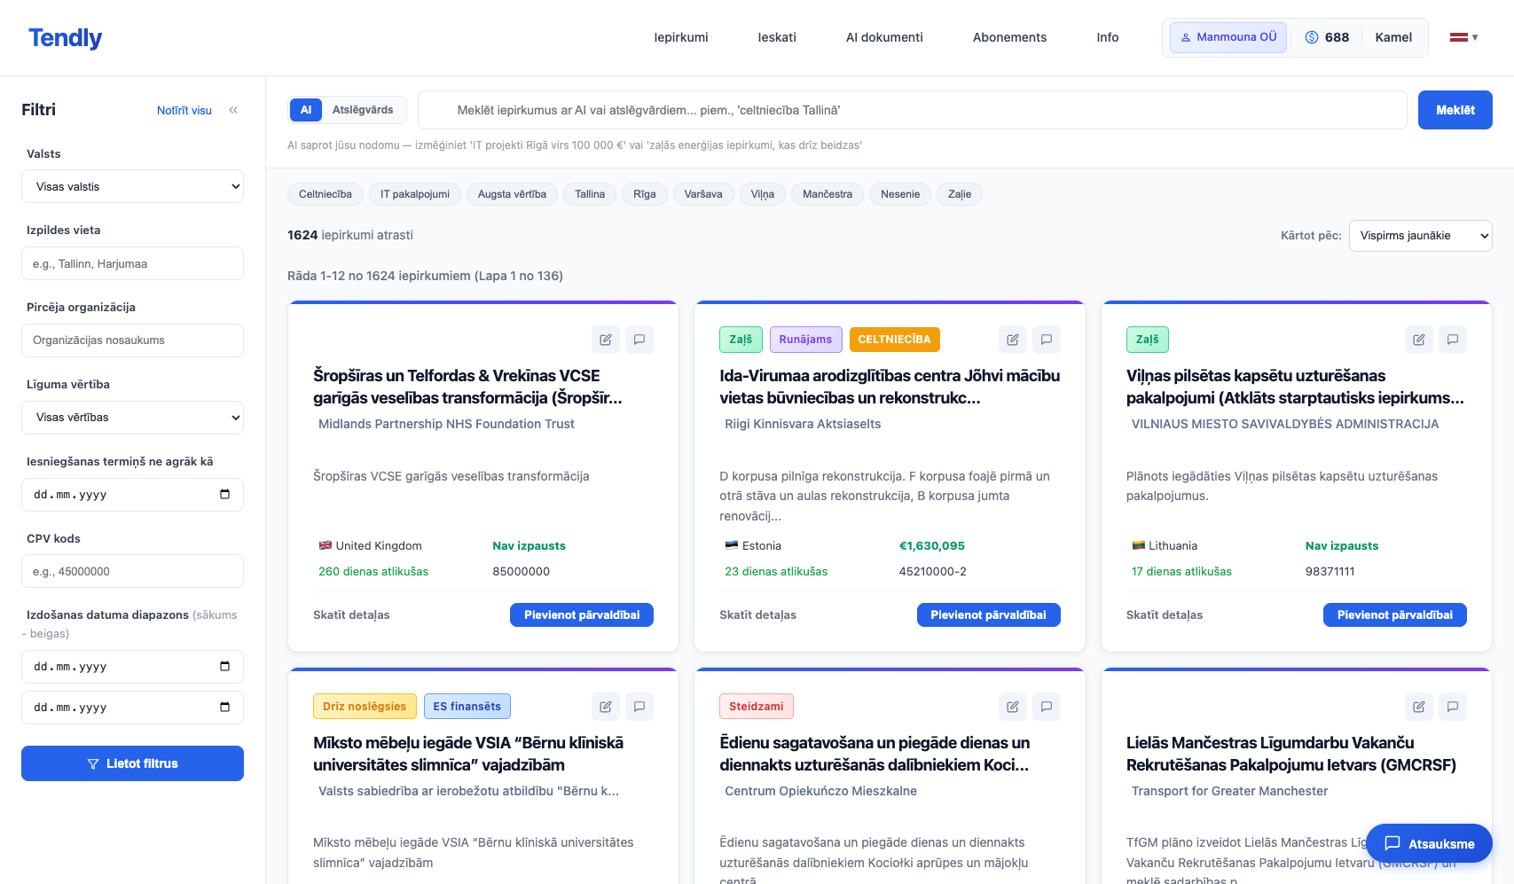Open the Kārtot pēc sorting dropdown
The image size is (1514, 884).
tap(1420, 236)
